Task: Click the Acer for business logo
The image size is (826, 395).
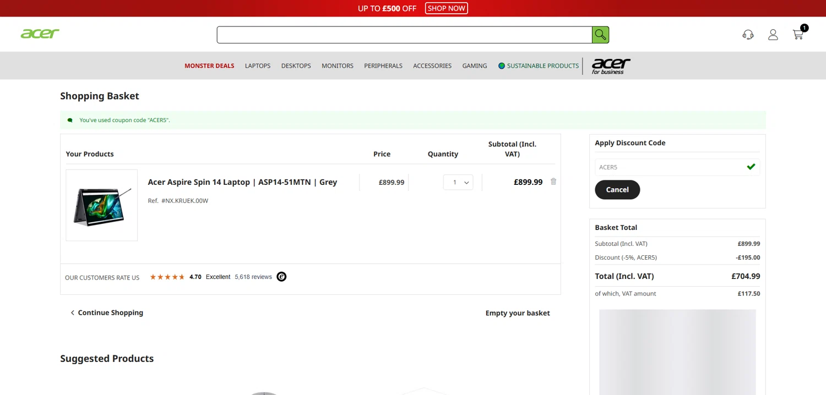Action: click(x=611, y=66)
